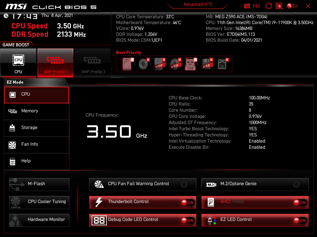Viewport: 317px width, 237px height.
Task: Toggle CPU Fan Fail Warning Control radio
Action: pos(184,185)
